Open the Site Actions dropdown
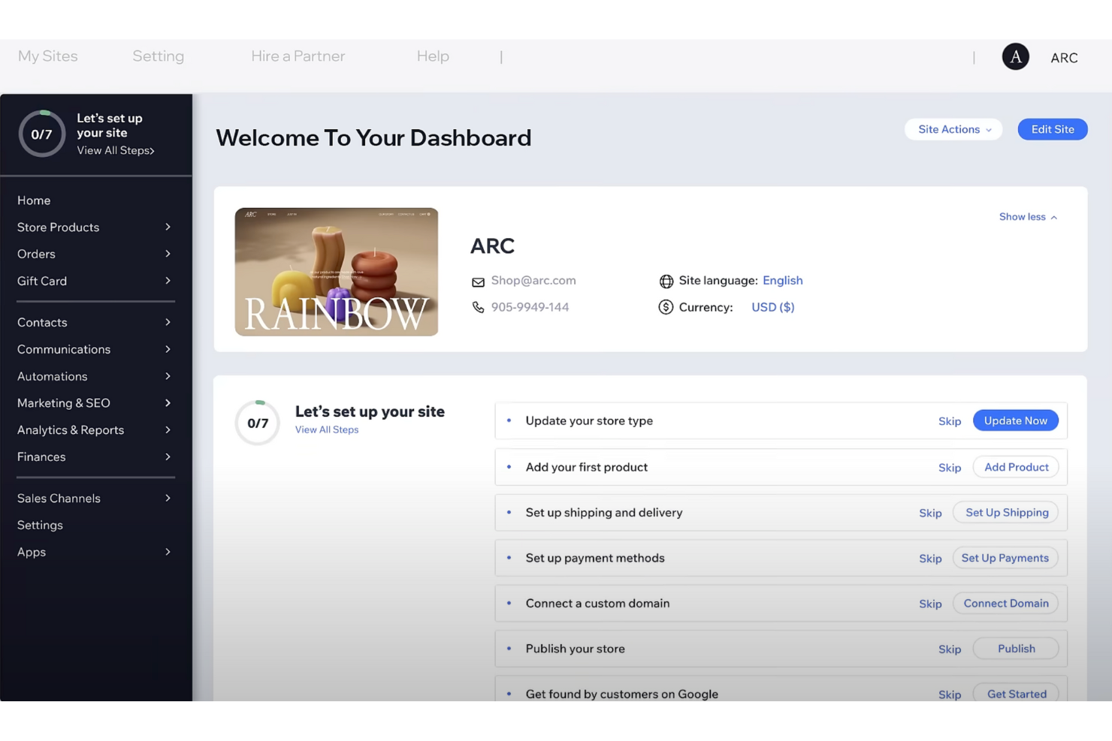 point(953,129)
